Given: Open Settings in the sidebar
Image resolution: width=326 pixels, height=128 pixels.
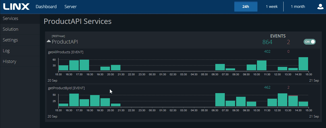Looking at the screenshot, I should 20,40.
